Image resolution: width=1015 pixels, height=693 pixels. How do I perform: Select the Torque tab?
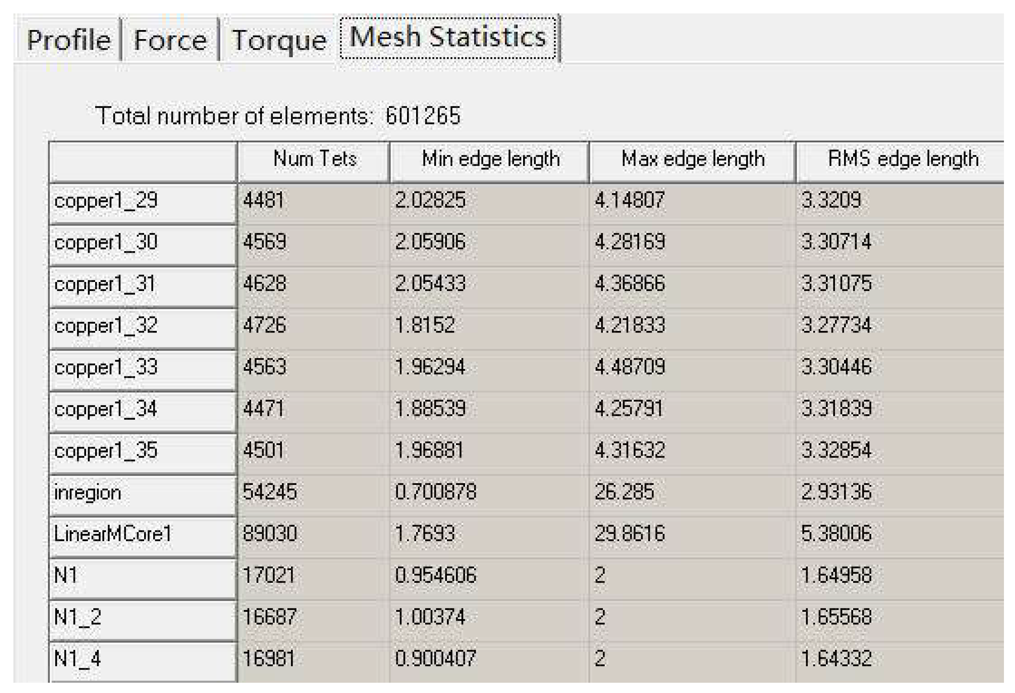[x=280, y=40]
